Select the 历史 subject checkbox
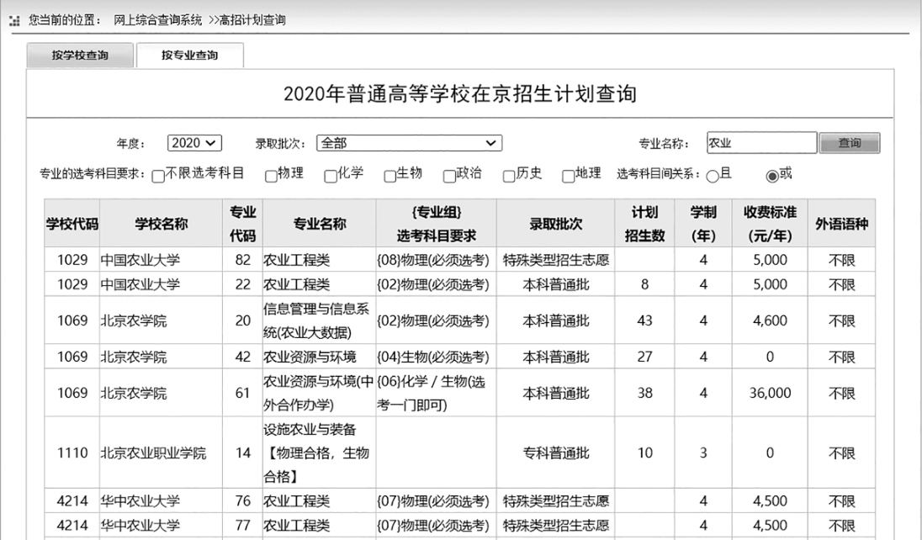The image size is (922, 540). coord(509,176)
